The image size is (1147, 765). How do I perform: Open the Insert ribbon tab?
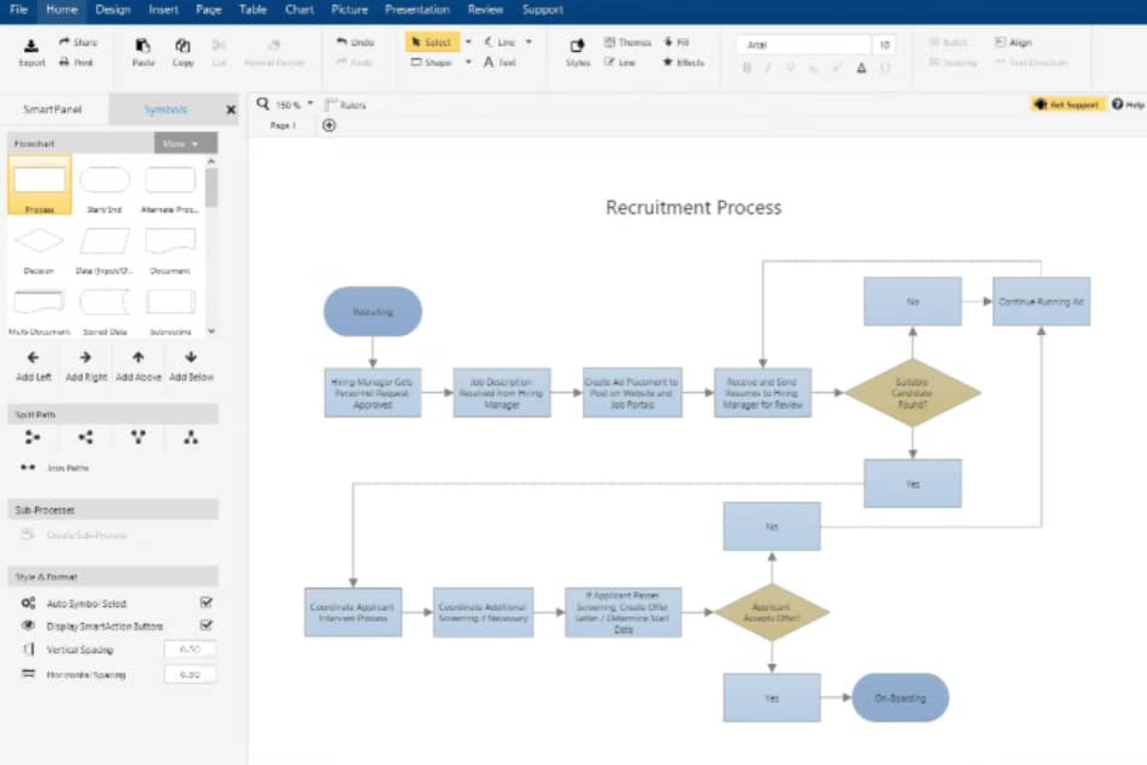pyautogui.click(x=164, y=10)
